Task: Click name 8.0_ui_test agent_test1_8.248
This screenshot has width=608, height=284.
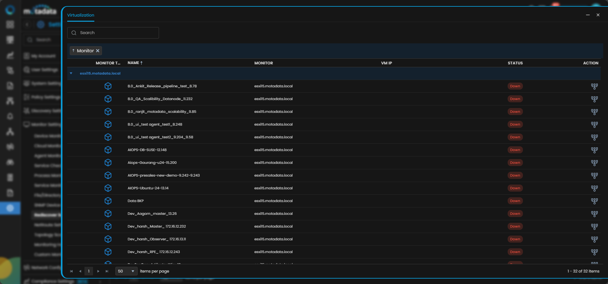Action: [x=155, y=124]
